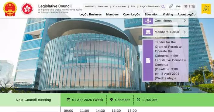Select the Bills search scope tab
214x112 pixels.
tap(133, 6)
